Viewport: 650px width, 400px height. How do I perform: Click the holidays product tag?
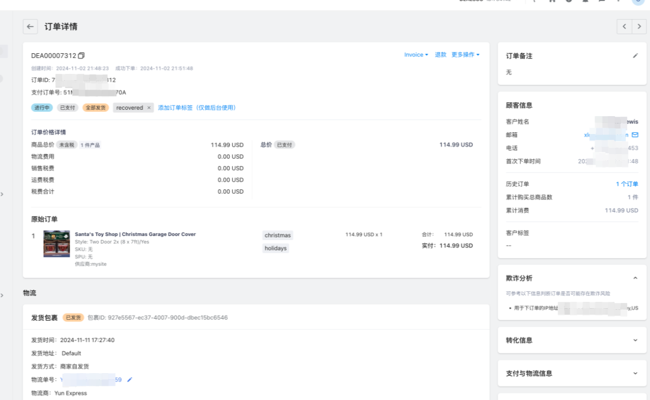point(276,248)
